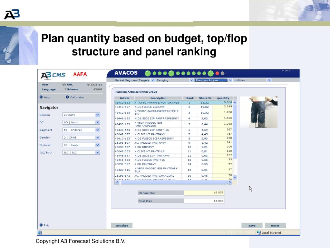Click the Exit icon in navigator
This screenshot has height=248, width=330.
41,225
